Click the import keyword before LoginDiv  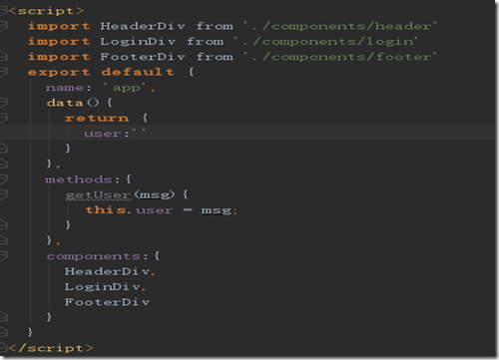59,42
